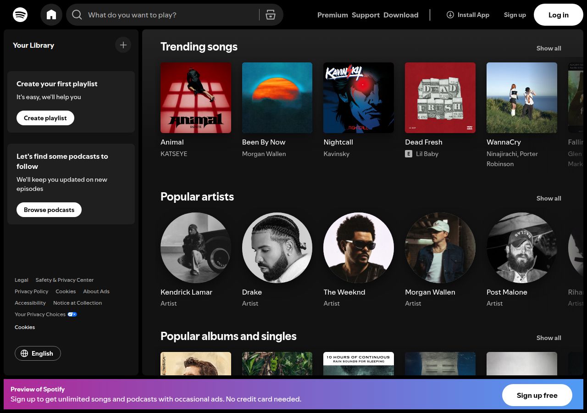Viewport: 587px width, 413px height.
Task: Click the Sign up free button
Action: [x=537, y=395]
